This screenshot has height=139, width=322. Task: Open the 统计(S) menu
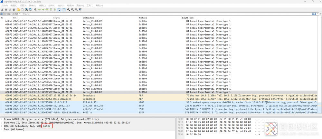[61, 5]
